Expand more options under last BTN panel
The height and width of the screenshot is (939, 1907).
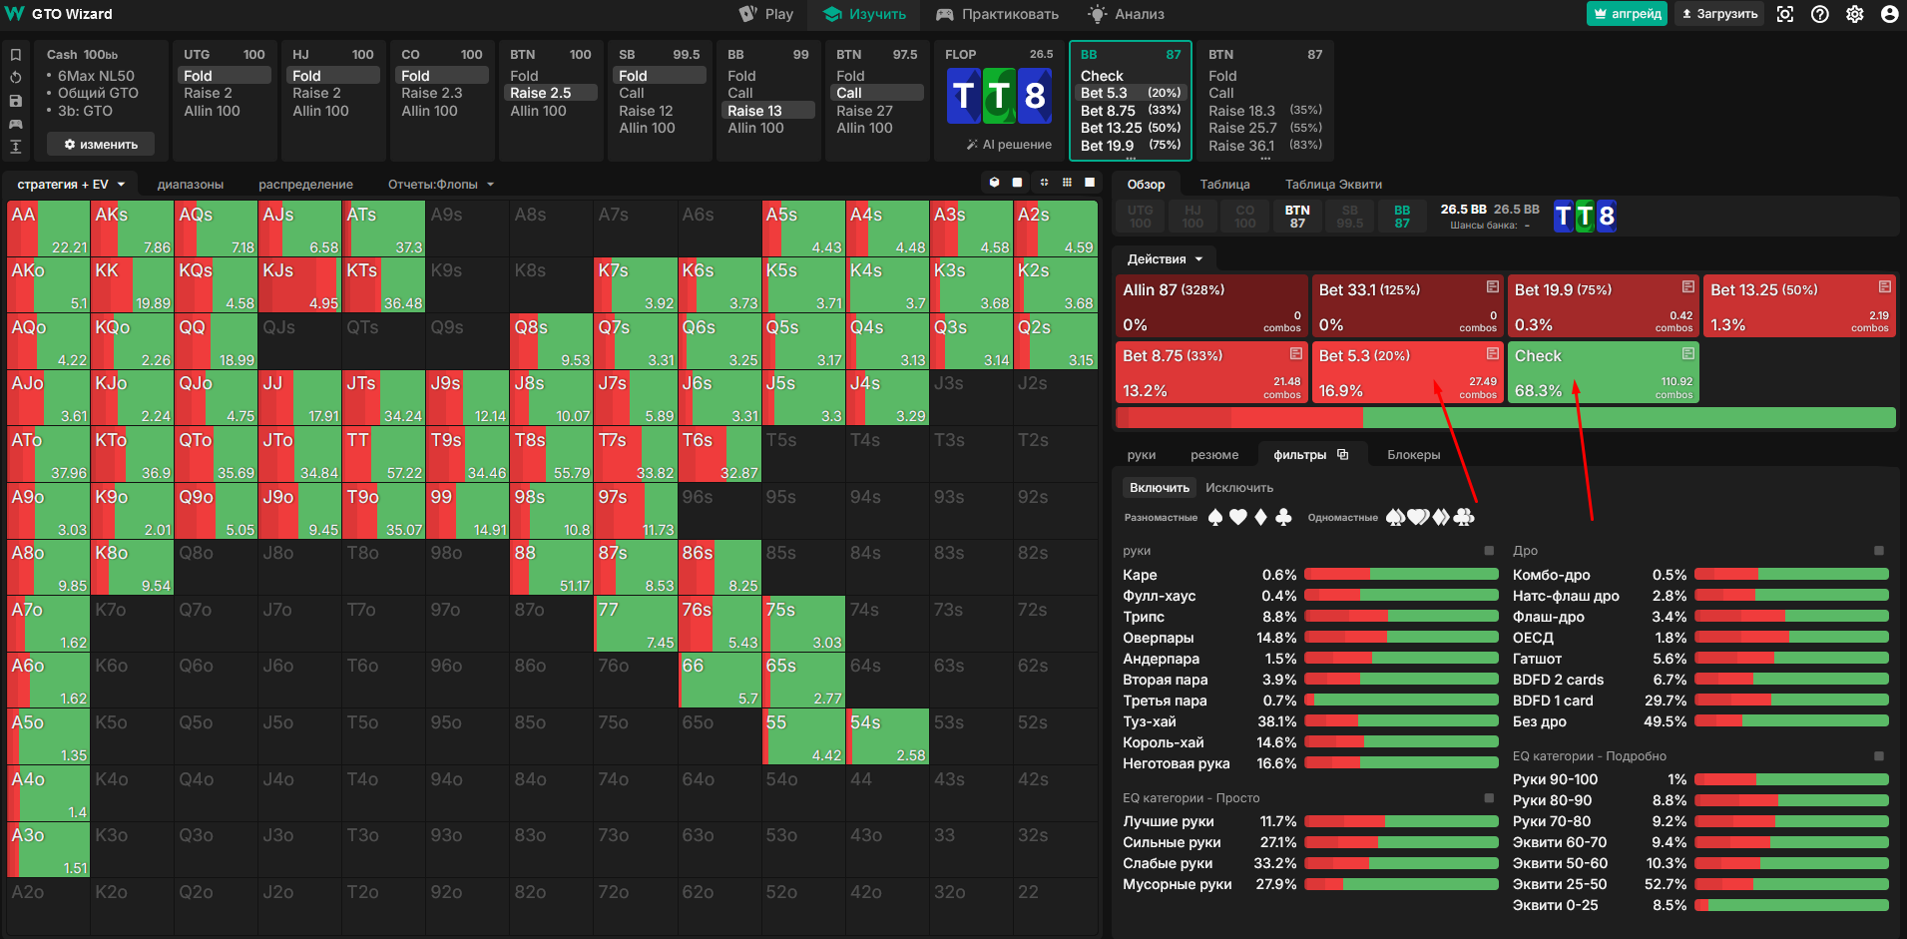tap(1265, 158)
